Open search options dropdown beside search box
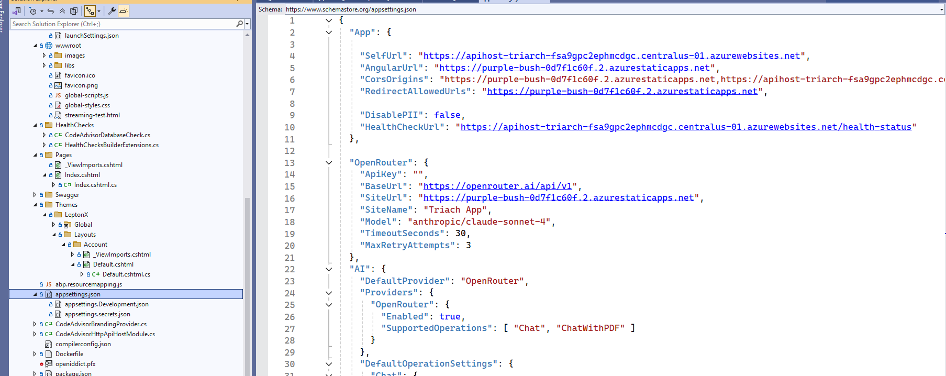The width and height of the screenshot is (946, 376). coord(247,24)
